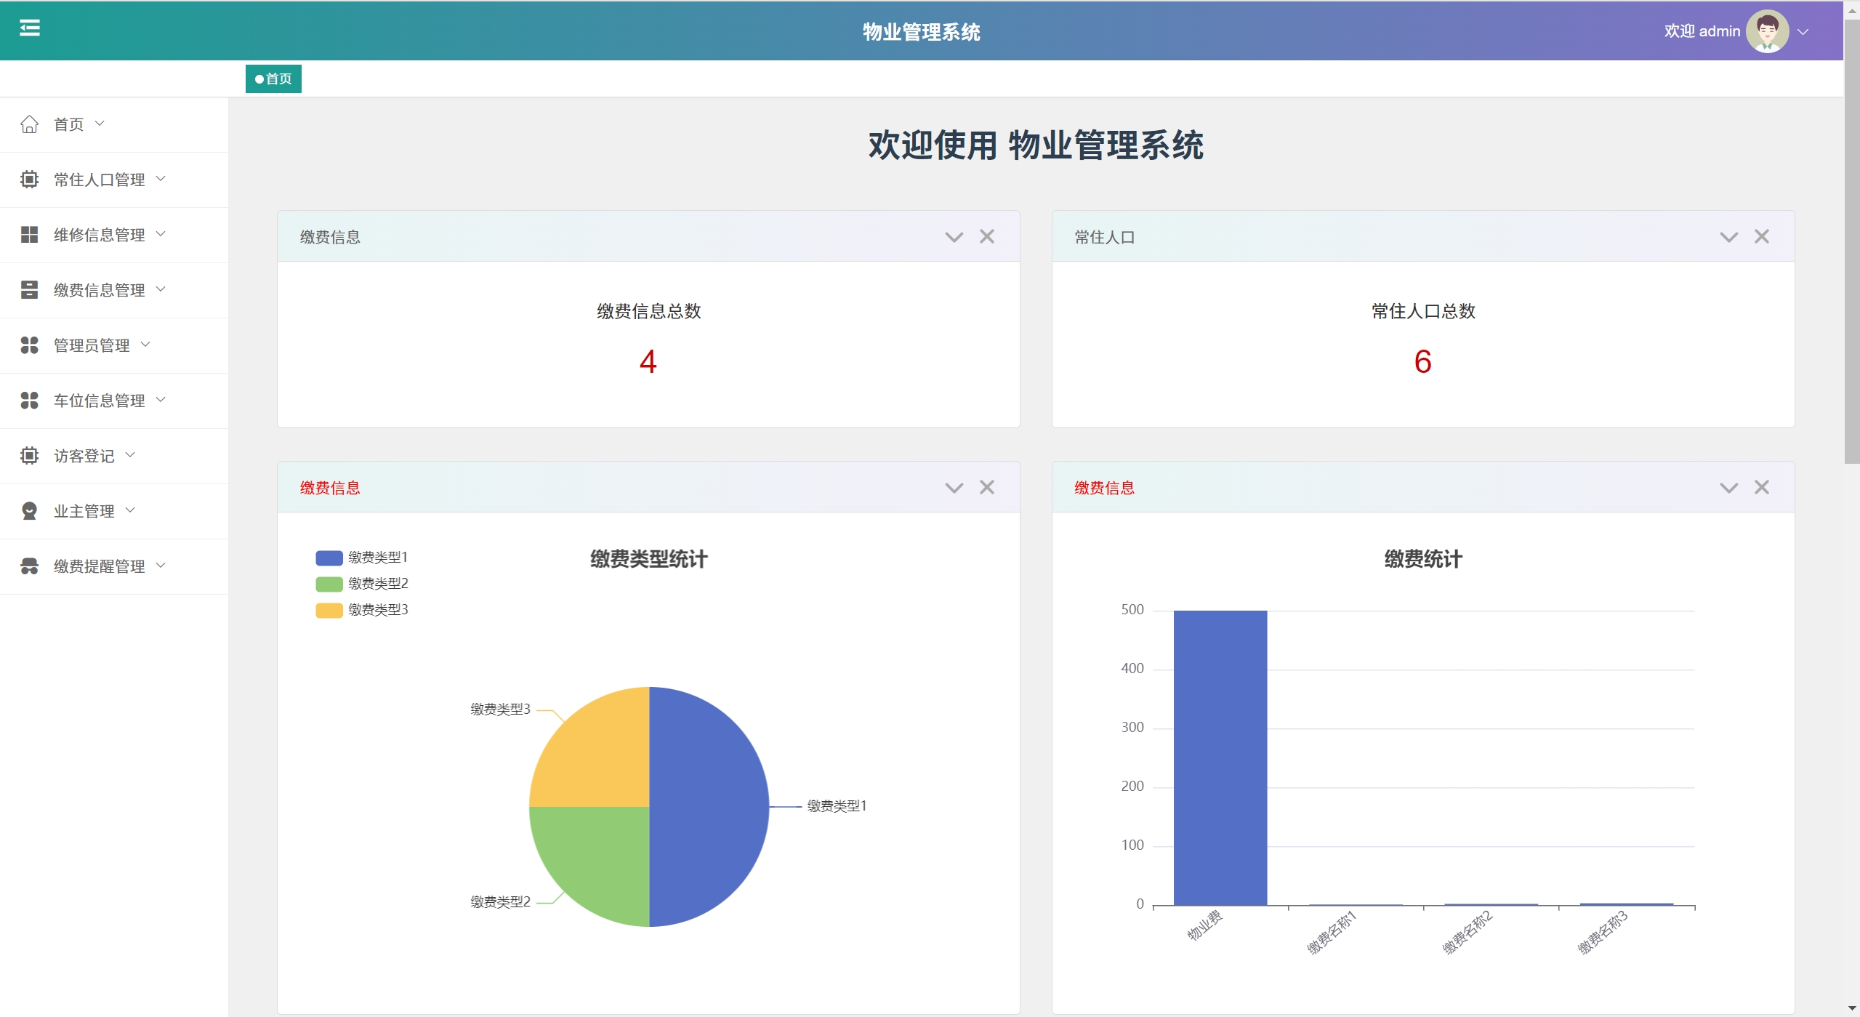The height and width of the screenshot is (1017, 1860).
Task: Click the 缴费提醒管理 icon in sidebar
Action: [29, 566]
